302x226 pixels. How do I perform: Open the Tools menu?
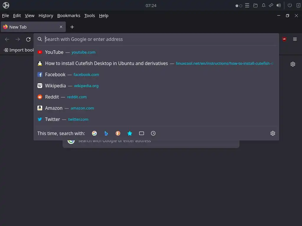(90, 16)
